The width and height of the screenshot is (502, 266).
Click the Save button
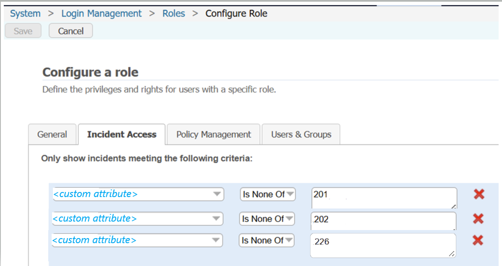[23, 31]
